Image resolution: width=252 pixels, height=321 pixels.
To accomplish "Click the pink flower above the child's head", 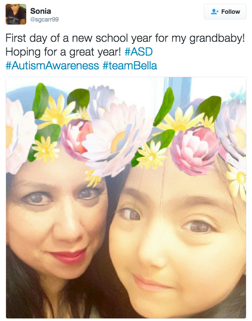I will [x=194, y=150].
